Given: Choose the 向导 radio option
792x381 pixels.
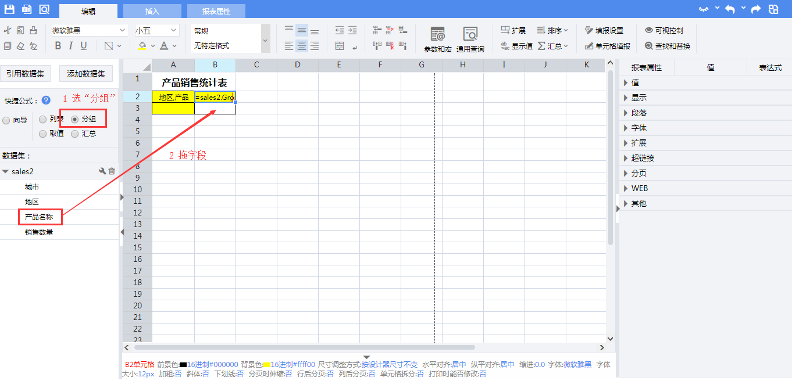Looking at the screenshot, I should [6, 120].
